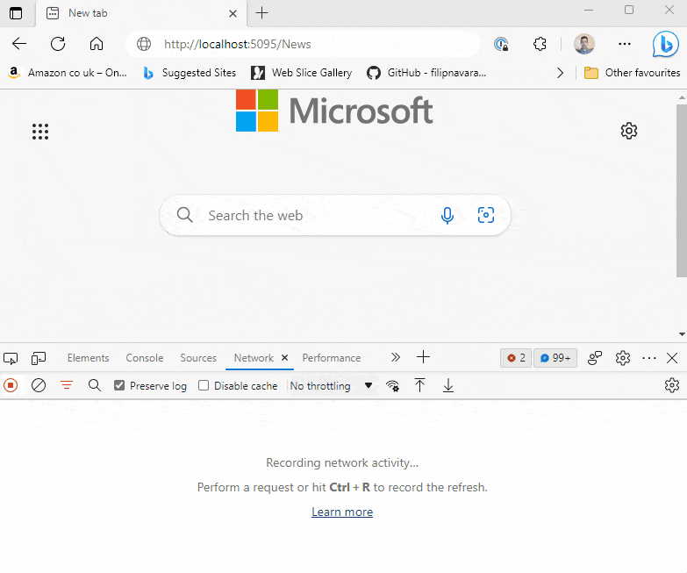Close the New tab browser tab

click(233, 13)
